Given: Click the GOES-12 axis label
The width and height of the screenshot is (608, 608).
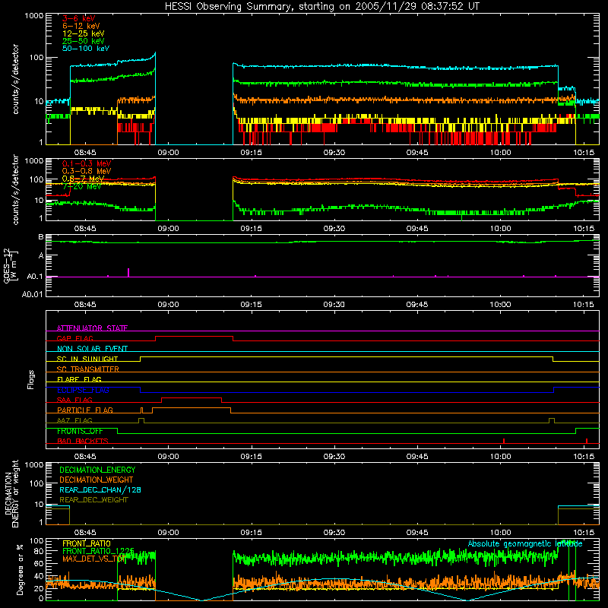Looking at the screenshot, I should [x=11, y=265].
